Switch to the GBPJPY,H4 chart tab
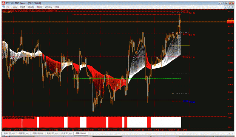Image resolution: width=236 pixels, height=137 pixels. click(x=23, y=133)
